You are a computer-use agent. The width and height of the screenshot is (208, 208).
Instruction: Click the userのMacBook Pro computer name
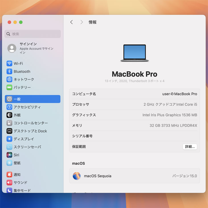click(180, 94)
